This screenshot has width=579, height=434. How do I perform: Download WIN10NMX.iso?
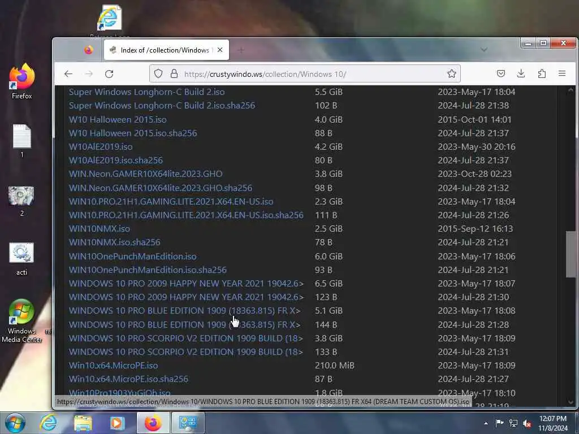100,229
